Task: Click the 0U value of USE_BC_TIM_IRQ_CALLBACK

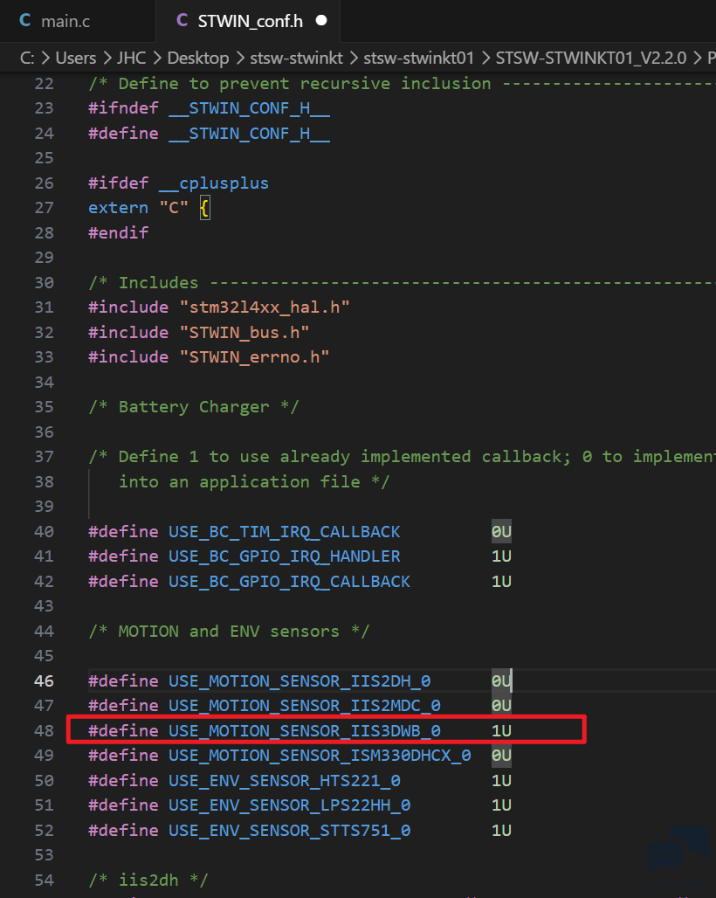Action: [501, 531]
